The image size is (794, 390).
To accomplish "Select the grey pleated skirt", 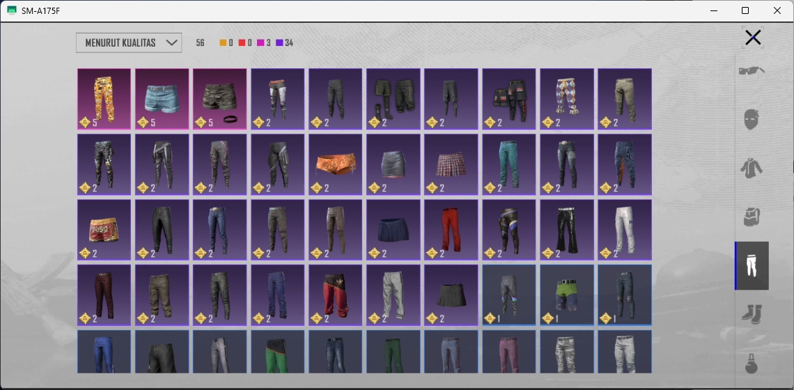I will pos(451,295).
